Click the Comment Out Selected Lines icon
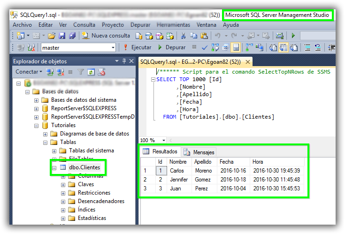The width and height of the screenshot is (345, 234). pos(307,47)
